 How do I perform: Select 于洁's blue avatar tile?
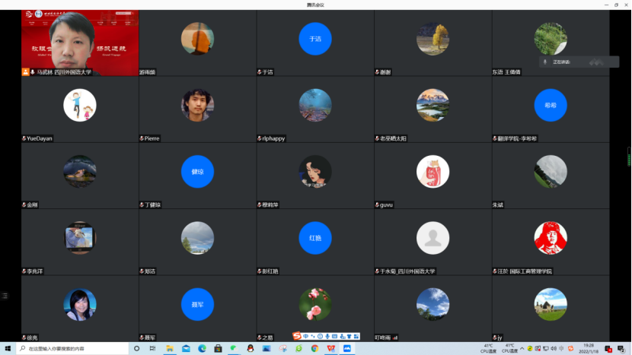tap(315, 39)
